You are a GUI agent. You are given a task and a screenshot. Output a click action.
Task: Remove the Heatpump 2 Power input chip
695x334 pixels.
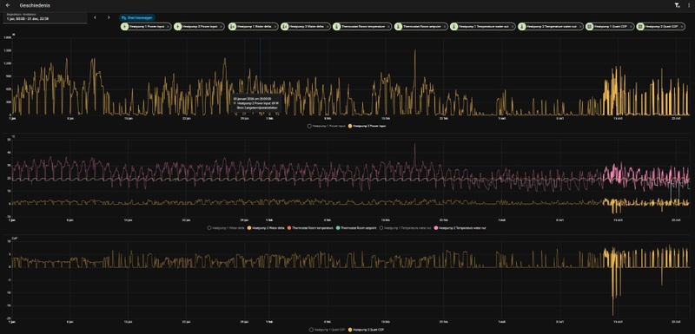222,27
